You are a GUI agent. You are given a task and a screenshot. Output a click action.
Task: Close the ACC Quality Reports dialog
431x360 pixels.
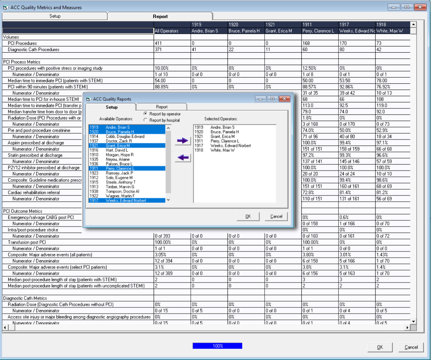[x=284, y=99]
